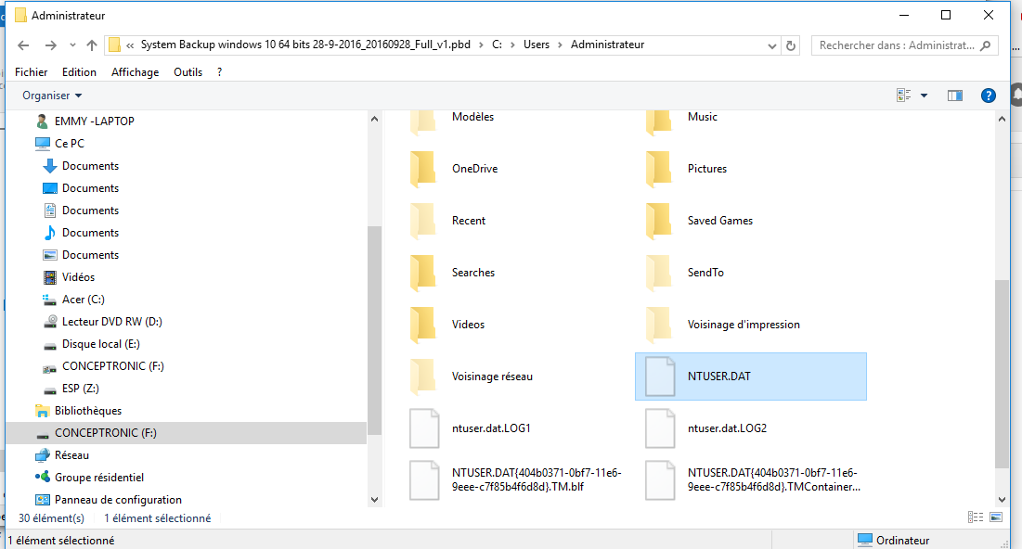Click file list vertical scrollbar thumb
Screen dimensions: 1022x549
click(x=1002, y=373)
